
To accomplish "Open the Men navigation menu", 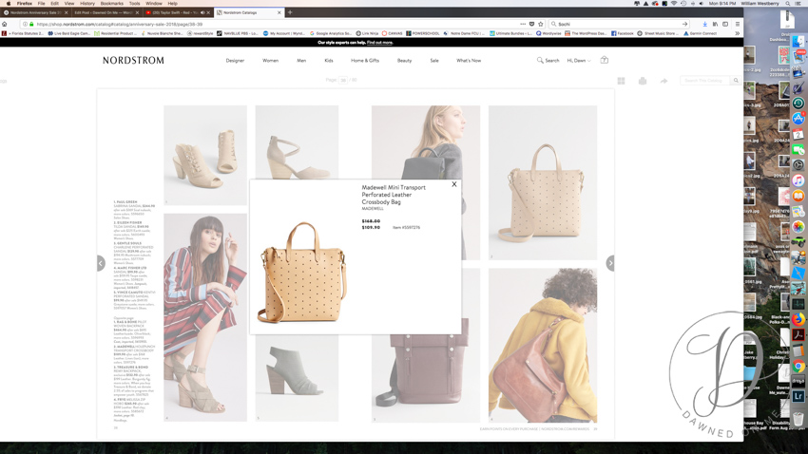I will pyautogui.click(x=301, y=60).
